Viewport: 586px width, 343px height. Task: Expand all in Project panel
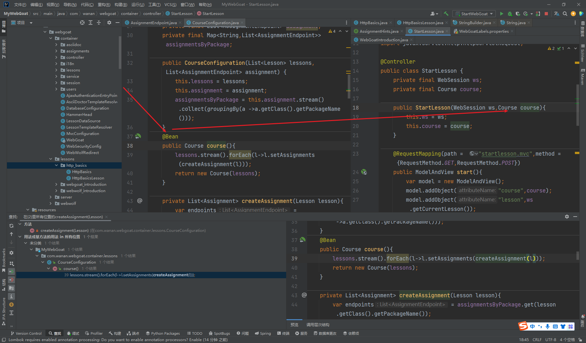tap(91, 23)
